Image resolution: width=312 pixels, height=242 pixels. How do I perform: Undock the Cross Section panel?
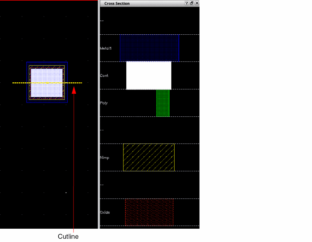tap(192, 3)
